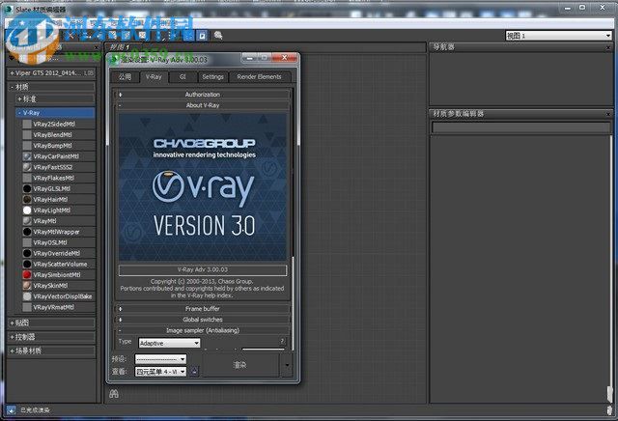Click the red VRaySimbiontMtl material icon
Screen dimensions: 618x421
point(27,275)
